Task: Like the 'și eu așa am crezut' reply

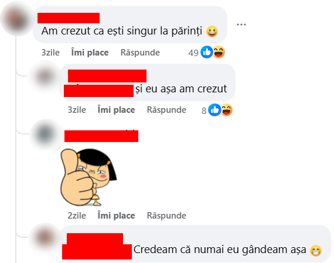Action: click(x=116, y=110)
